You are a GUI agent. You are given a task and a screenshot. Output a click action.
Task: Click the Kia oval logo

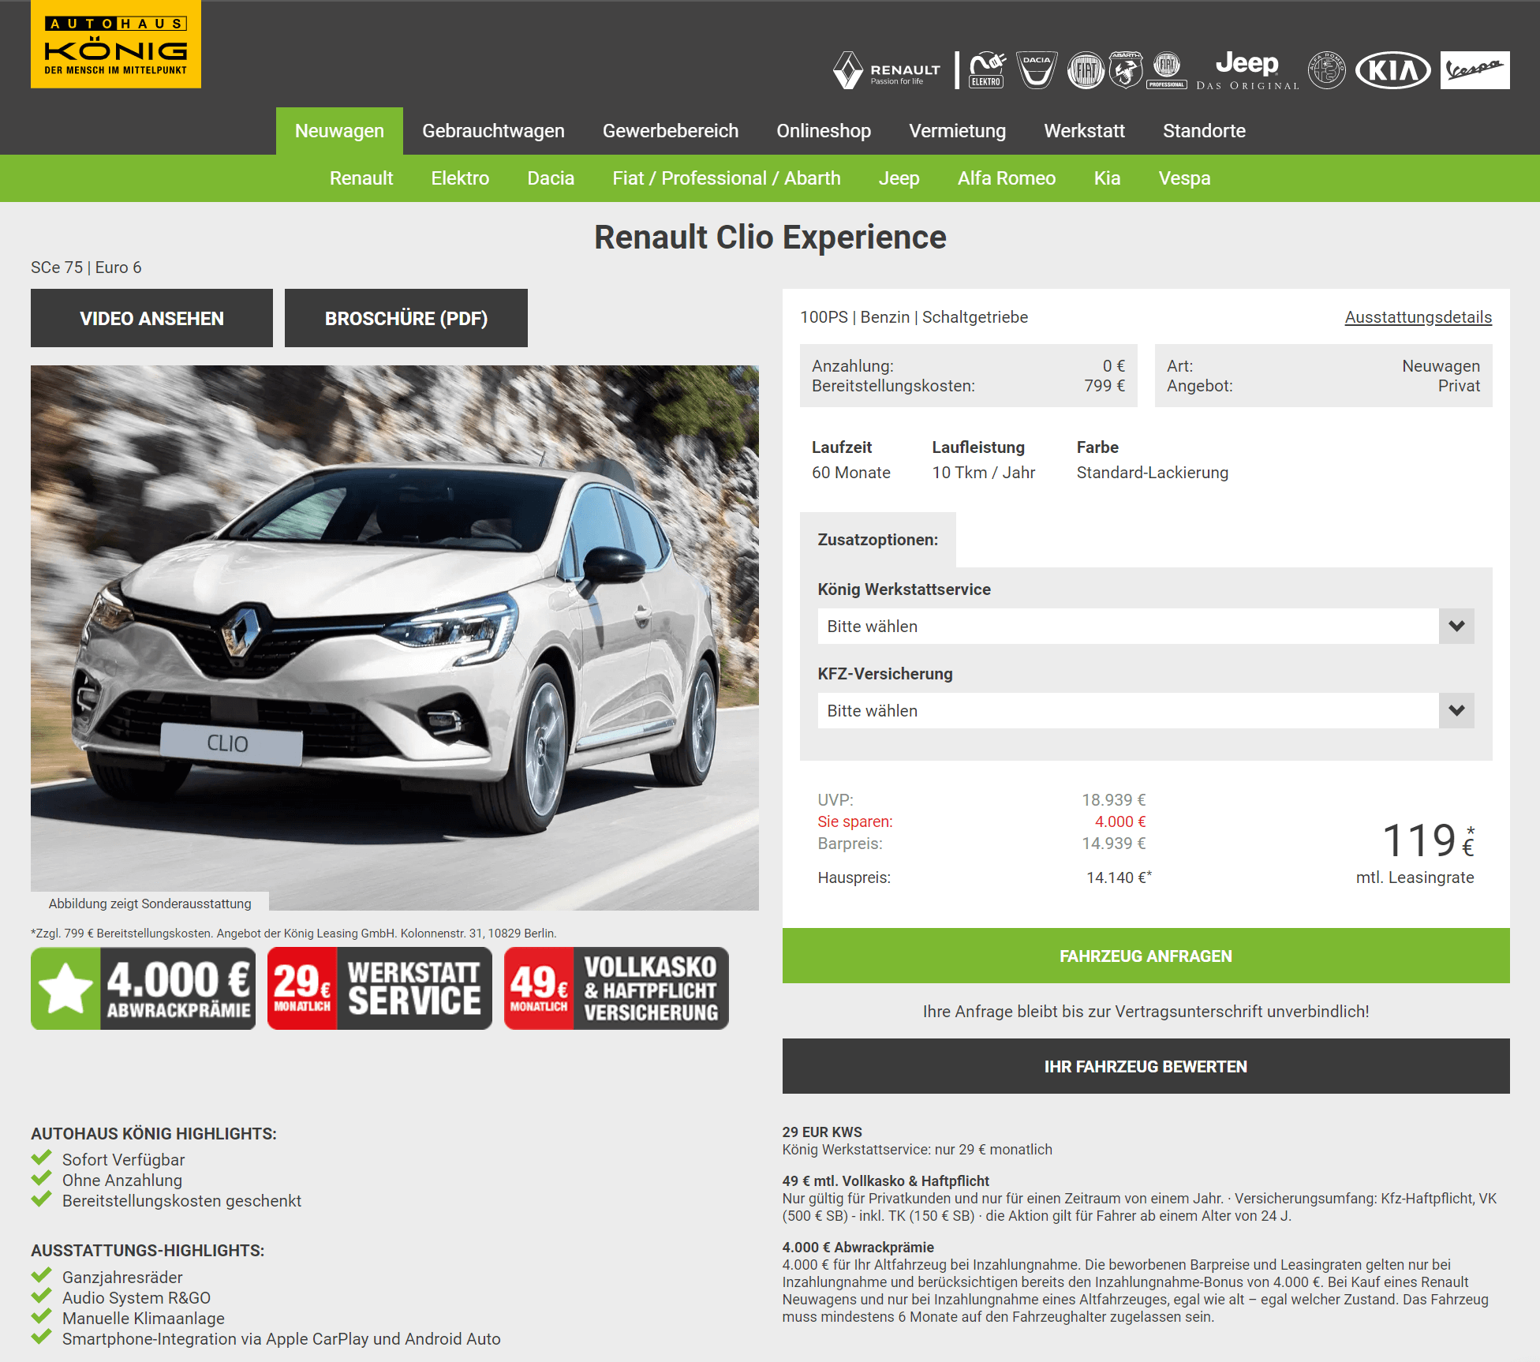pos(1393,70)
